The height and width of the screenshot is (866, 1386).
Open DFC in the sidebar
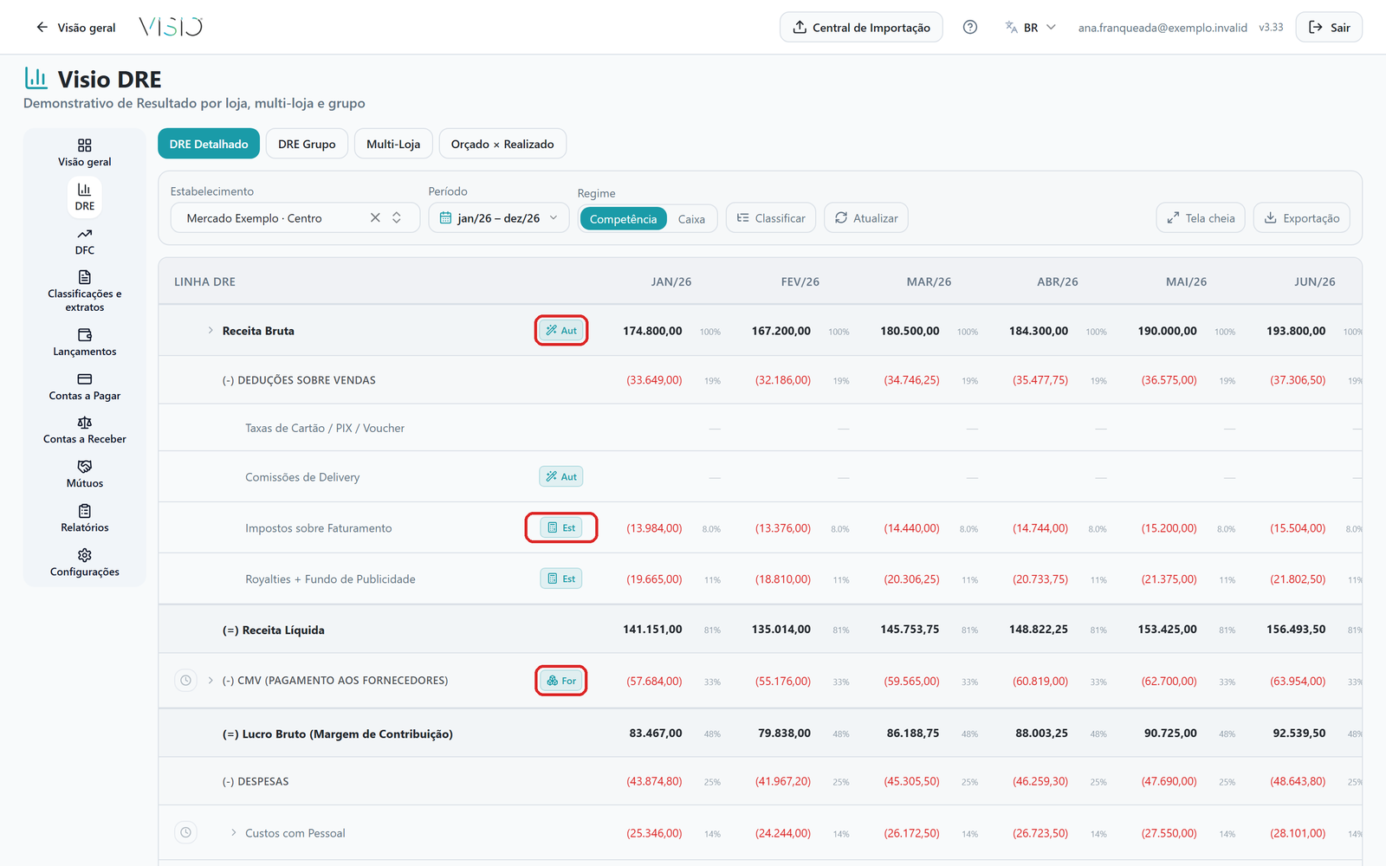(84, 242)
